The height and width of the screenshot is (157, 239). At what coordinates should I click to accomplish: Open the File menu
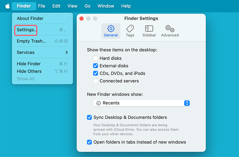pos(42,6)
